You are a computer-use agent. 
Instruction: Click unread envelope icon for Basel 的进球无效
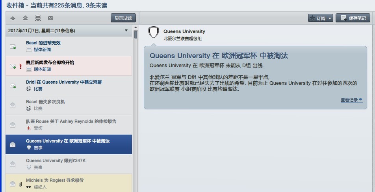[x=13, y=46]
